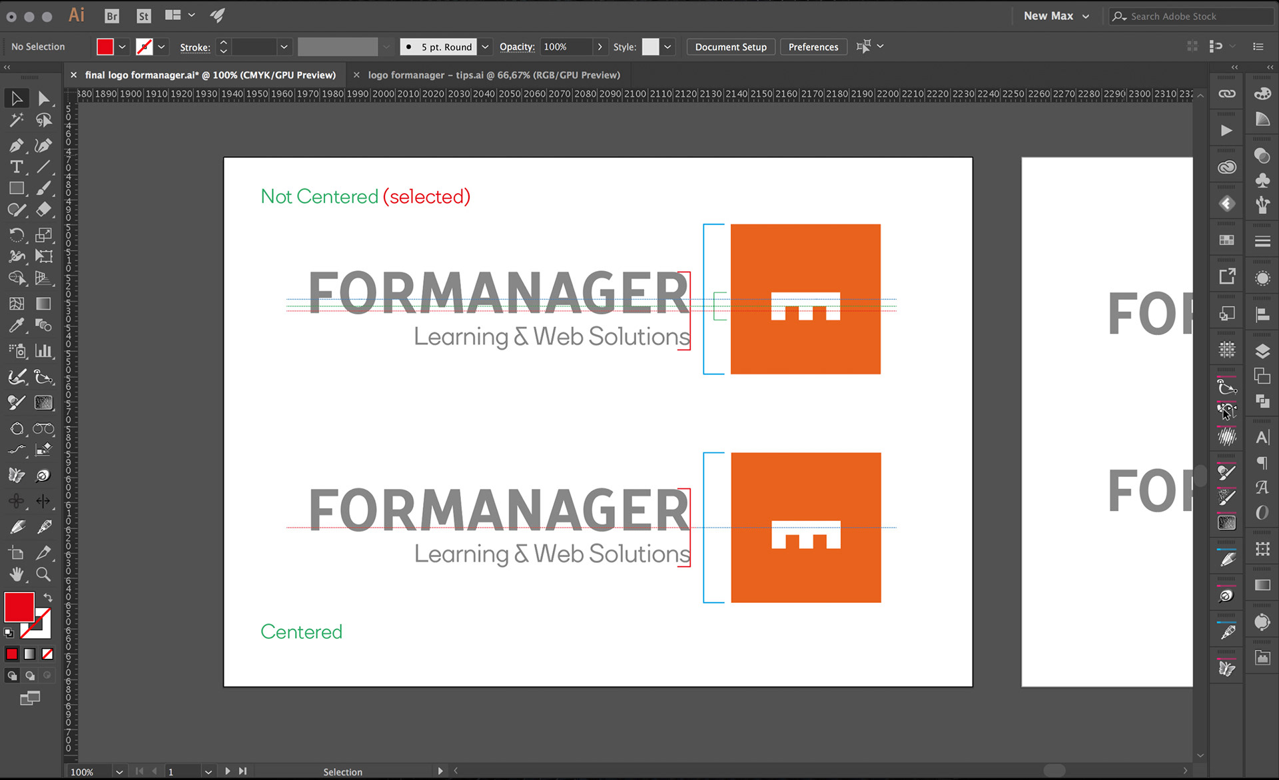Open the arrange documents menu
Image resolution: width=1279 pixels, height=780 pixels.
[x=180, y=15]
